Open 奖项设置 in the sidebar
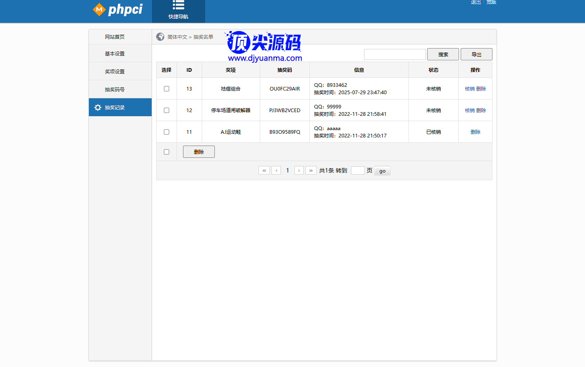Viewport: 585px width, 367px height. coord(115,72)
